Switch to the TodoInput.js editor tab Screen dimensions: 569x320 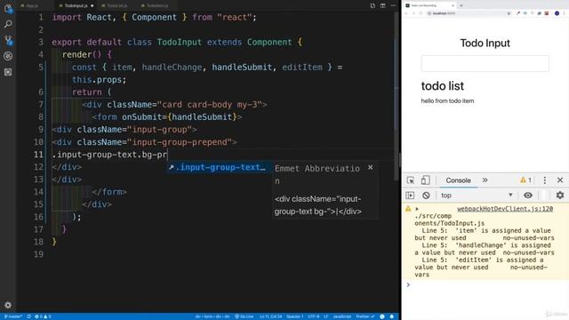(76, 5)
